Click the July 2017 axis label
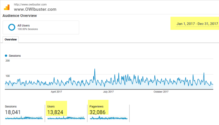The image size is (219, 125). [108, 92]
